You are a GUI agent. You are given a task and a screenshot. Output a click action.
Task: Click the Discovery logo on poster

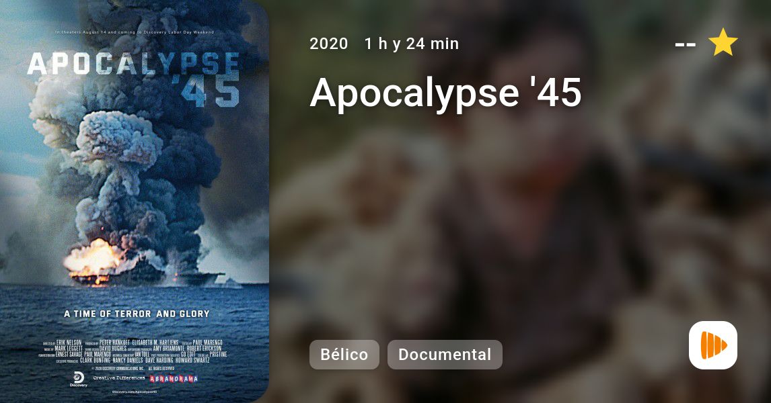pos(79,379)
